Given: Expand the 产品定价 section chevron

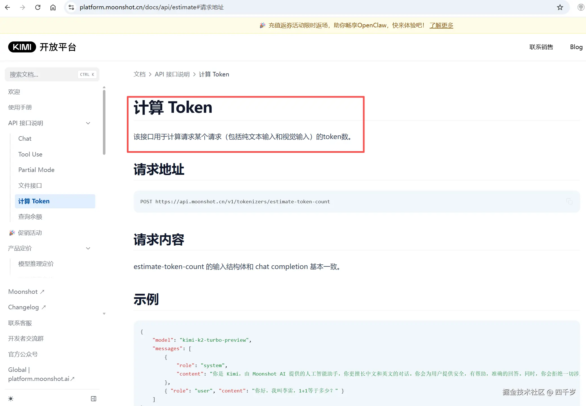Looking at the screenshot, I should pos(88,248).
